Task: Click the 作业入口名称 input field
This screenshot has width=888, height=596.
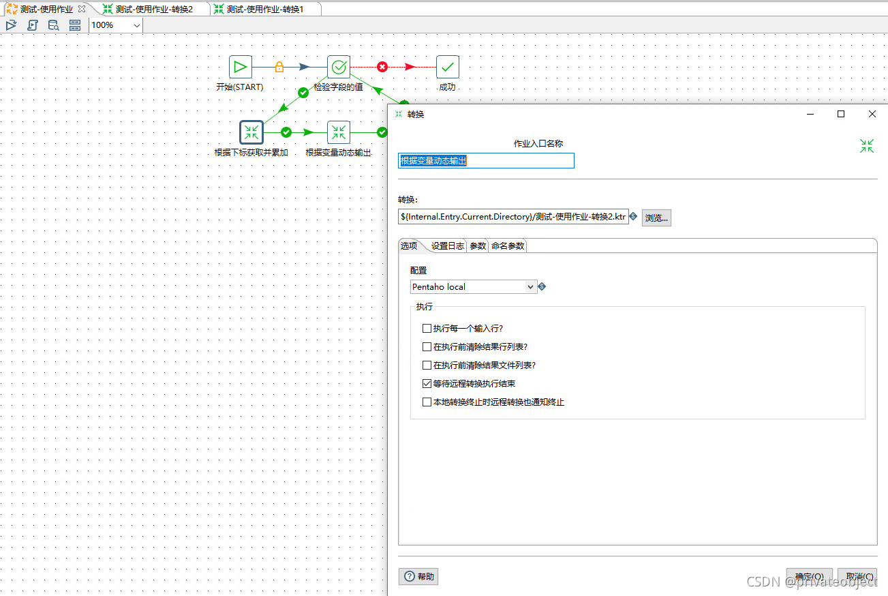Action: 486,160
